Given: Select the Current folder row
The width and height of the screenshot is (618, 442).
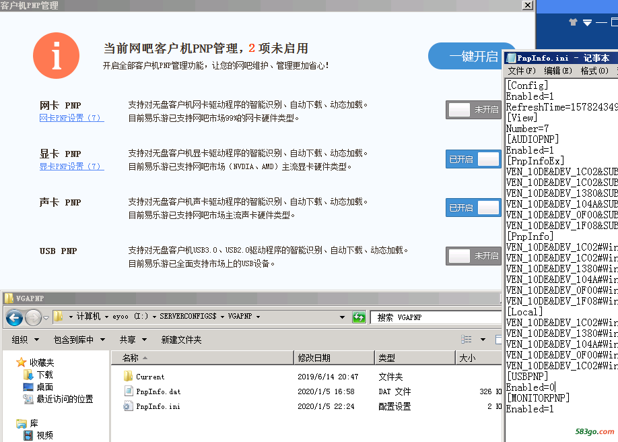Looking at the screenshot, I should point(308,377).
